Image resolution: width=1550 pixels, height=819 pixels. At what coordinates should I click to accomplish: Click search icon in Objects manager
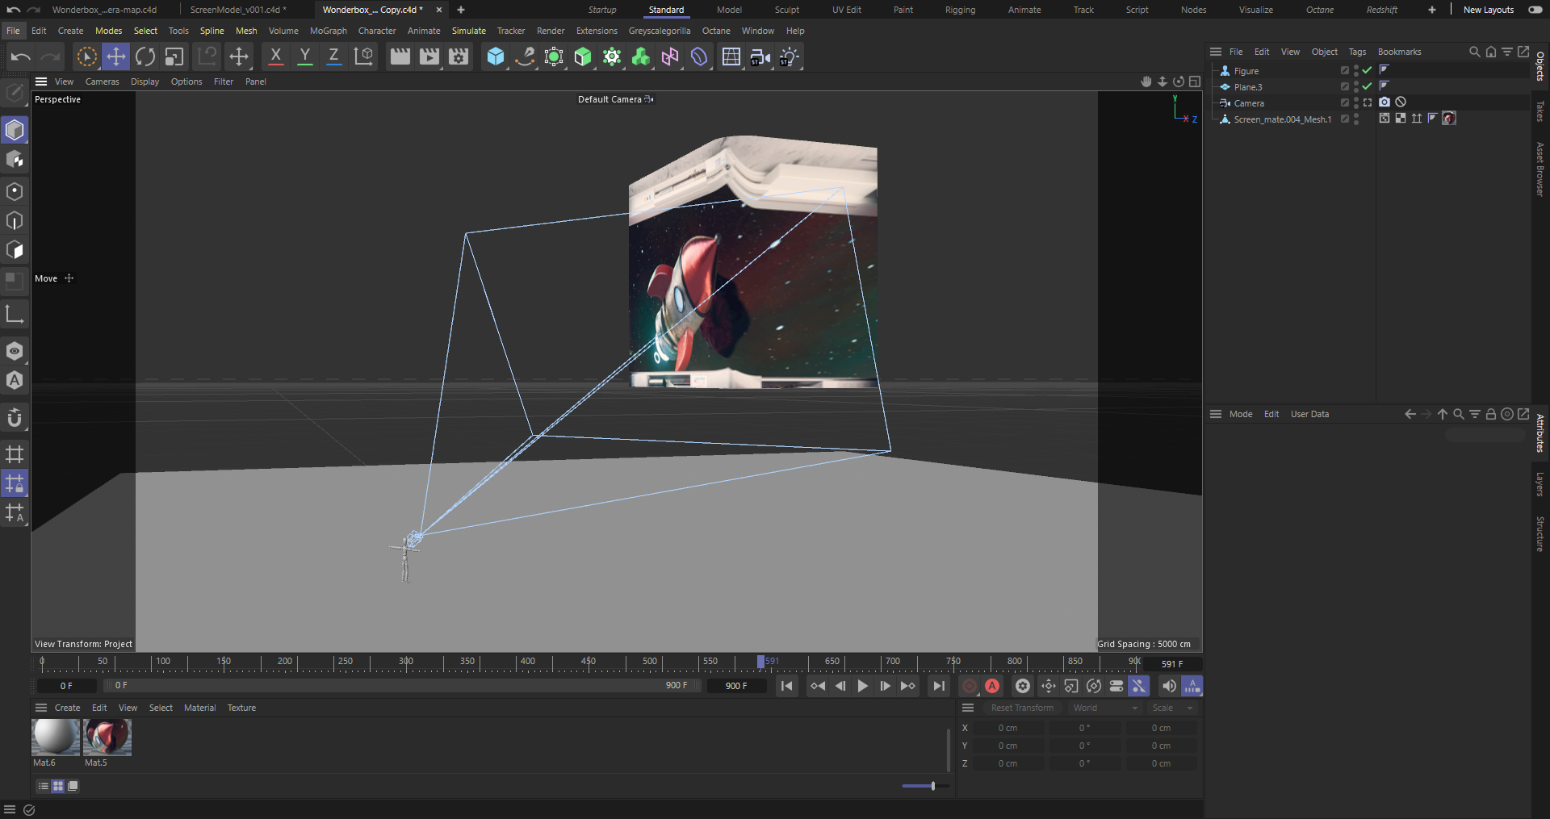[x=1474, y=52]
